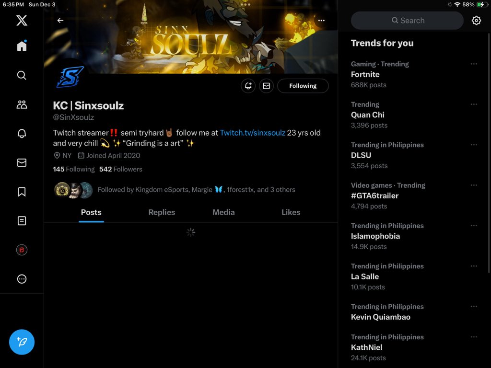Open the Sinx Soulz banner image

click(x=191, y=37)
